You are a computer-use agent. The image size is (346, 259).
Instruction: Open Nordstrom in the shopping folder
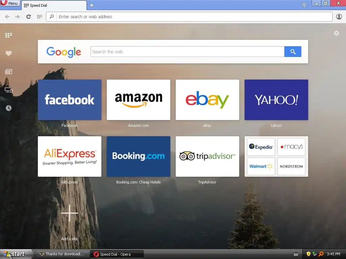(x=291, y=166)
